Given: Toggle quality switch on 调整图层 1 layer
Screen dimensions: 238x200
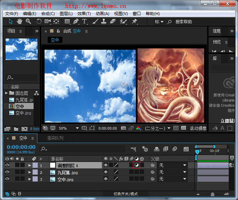Looking at the screenshot, I should (x=116, y=165).
